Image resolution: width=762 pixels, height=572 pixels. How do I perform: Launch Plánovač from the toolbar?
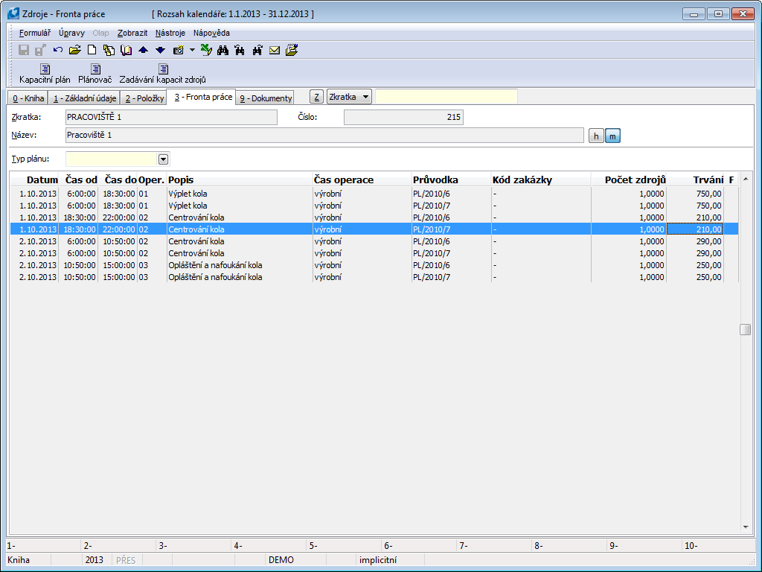pos(95,74)
